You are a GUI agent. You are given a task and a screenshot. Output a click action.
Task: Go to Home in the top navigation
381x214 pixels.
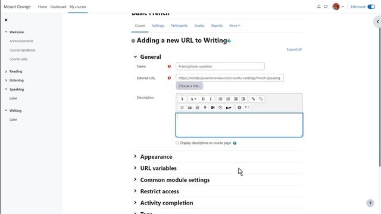point(42,7)
